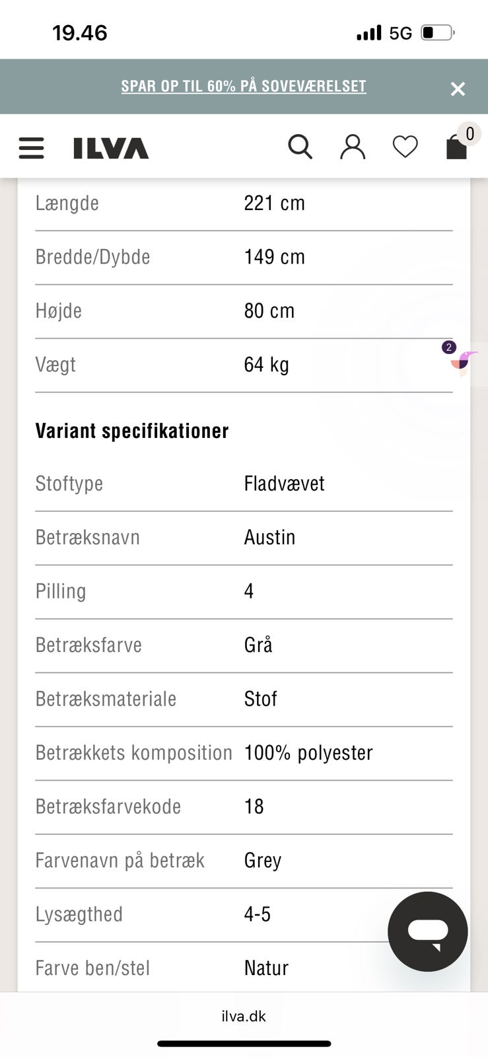Open the wishlist heart icon
The width and height of the screenshot is (488, 1057).
(405, 147)
